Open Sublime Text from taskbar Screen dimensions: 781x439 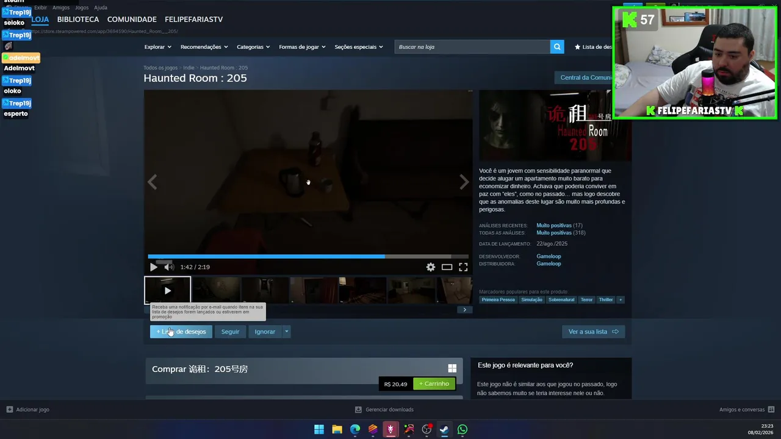click(373, 429)
